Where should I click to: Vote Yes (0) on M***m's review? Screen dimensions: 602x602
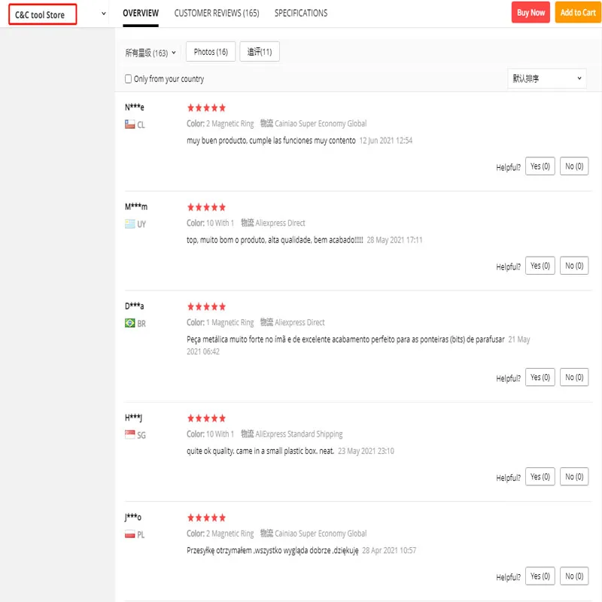(540, 266)
